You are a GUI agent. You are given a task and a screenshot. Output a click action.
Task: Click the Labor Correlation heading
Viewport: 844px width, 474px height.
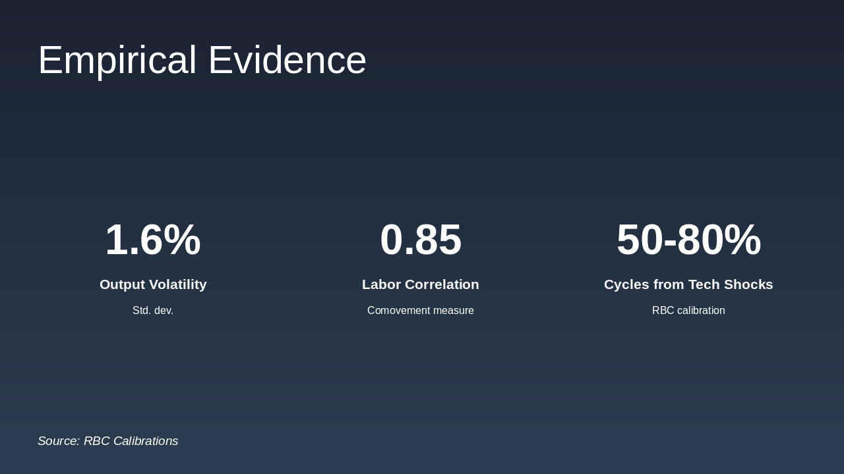(421, 284)
